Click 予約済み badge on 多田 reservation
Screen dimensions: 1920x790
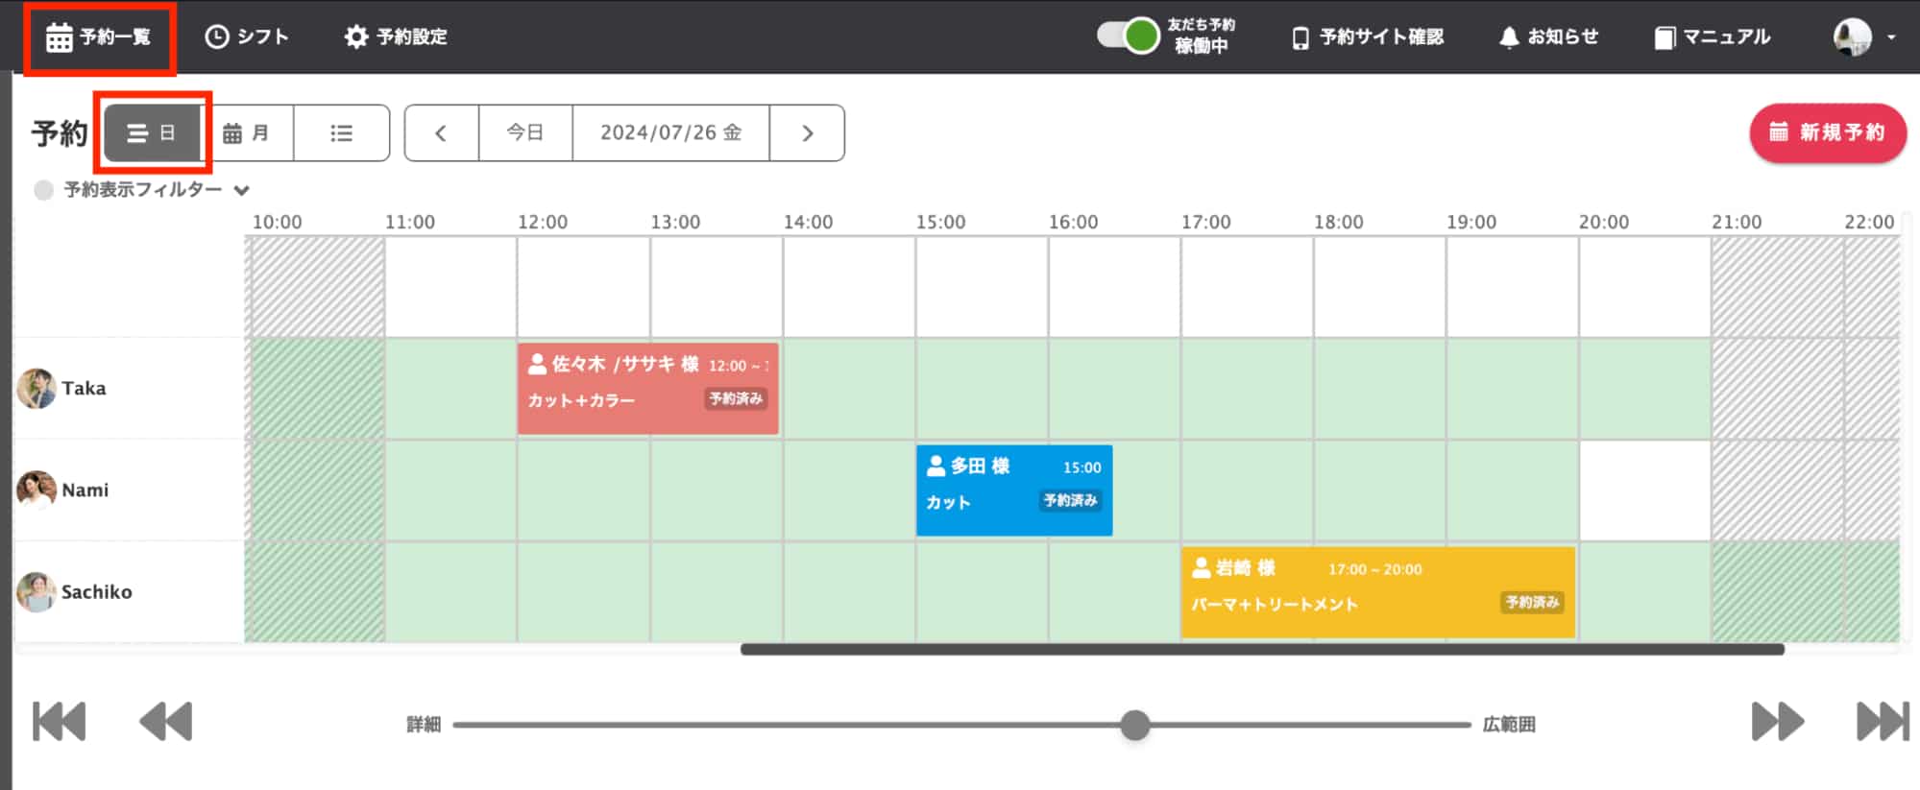1071,500
